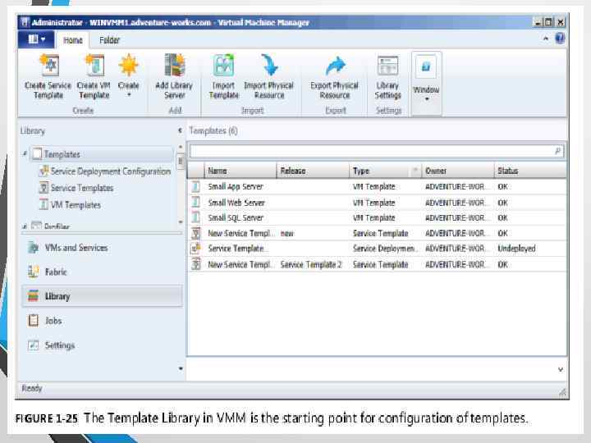Collapse the Library navigation pane arrow
This screenshot has width=591, height=443.
click(180, 130)
